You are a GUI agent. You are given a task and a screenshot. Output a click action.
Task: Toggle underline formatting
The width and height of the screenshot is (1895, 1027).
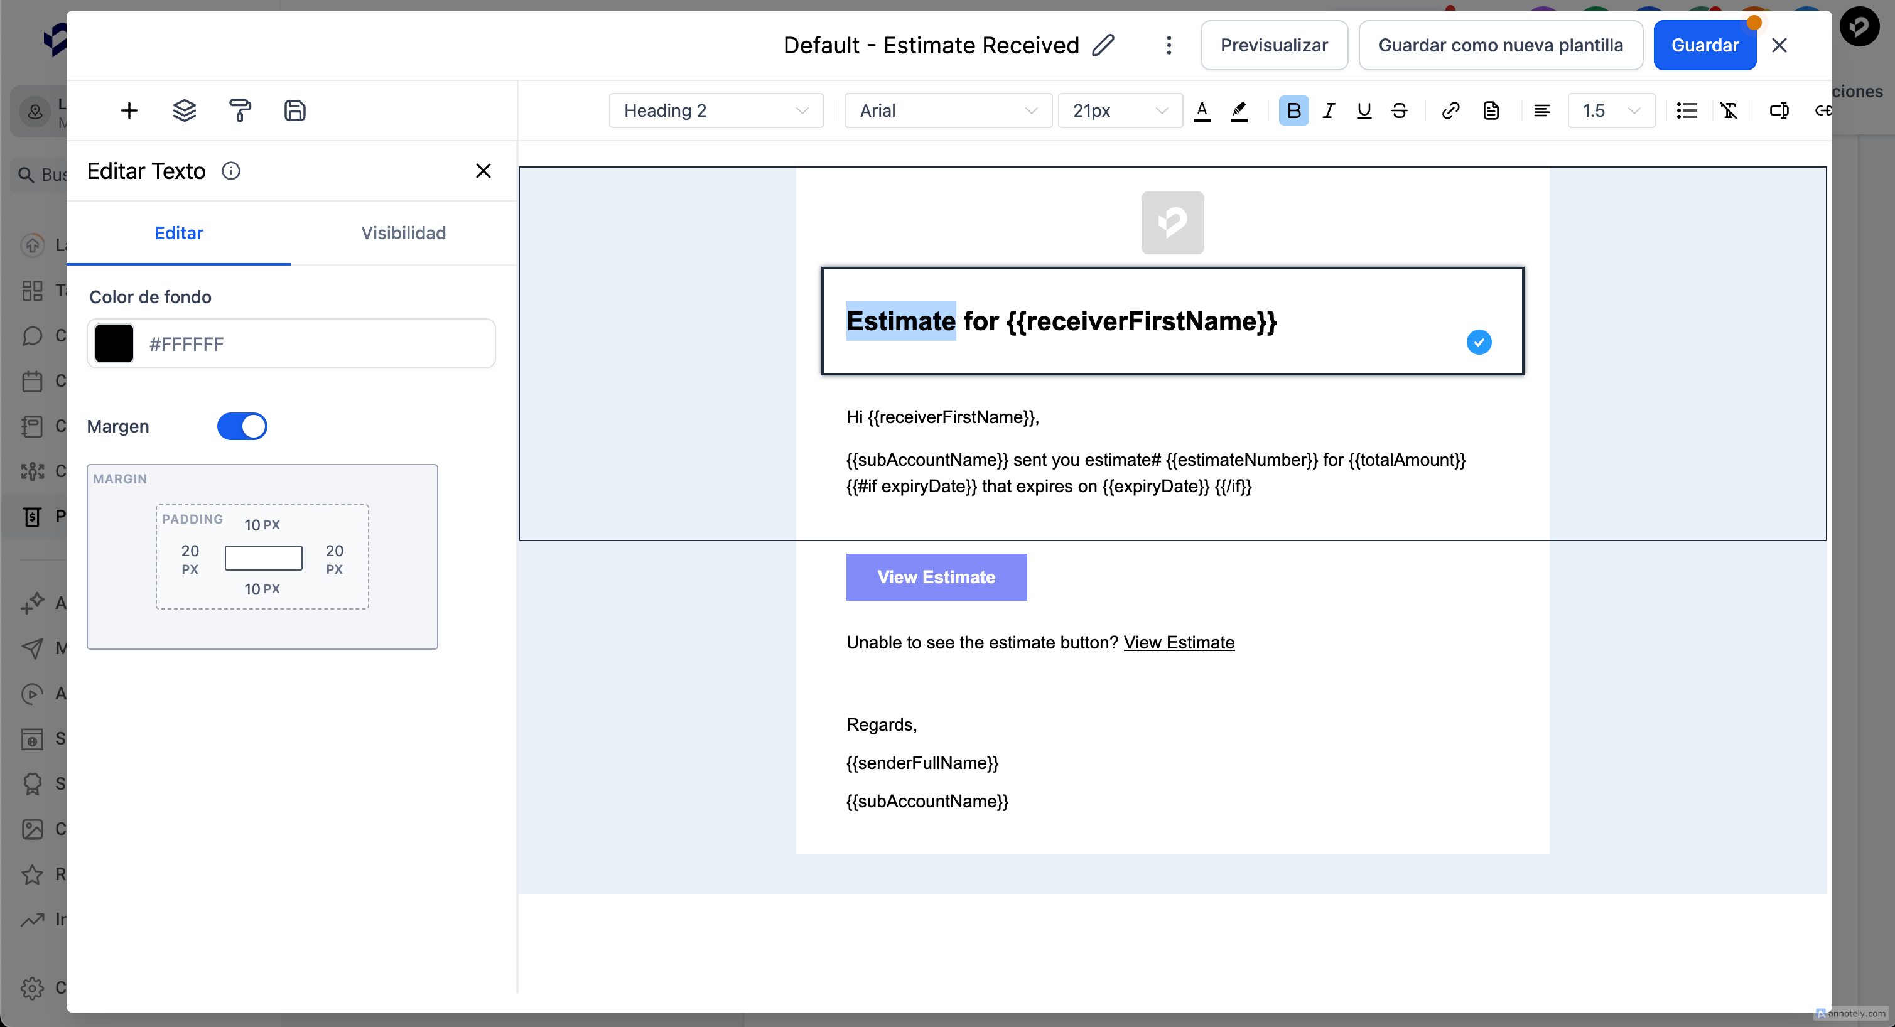coord(1364,110)
